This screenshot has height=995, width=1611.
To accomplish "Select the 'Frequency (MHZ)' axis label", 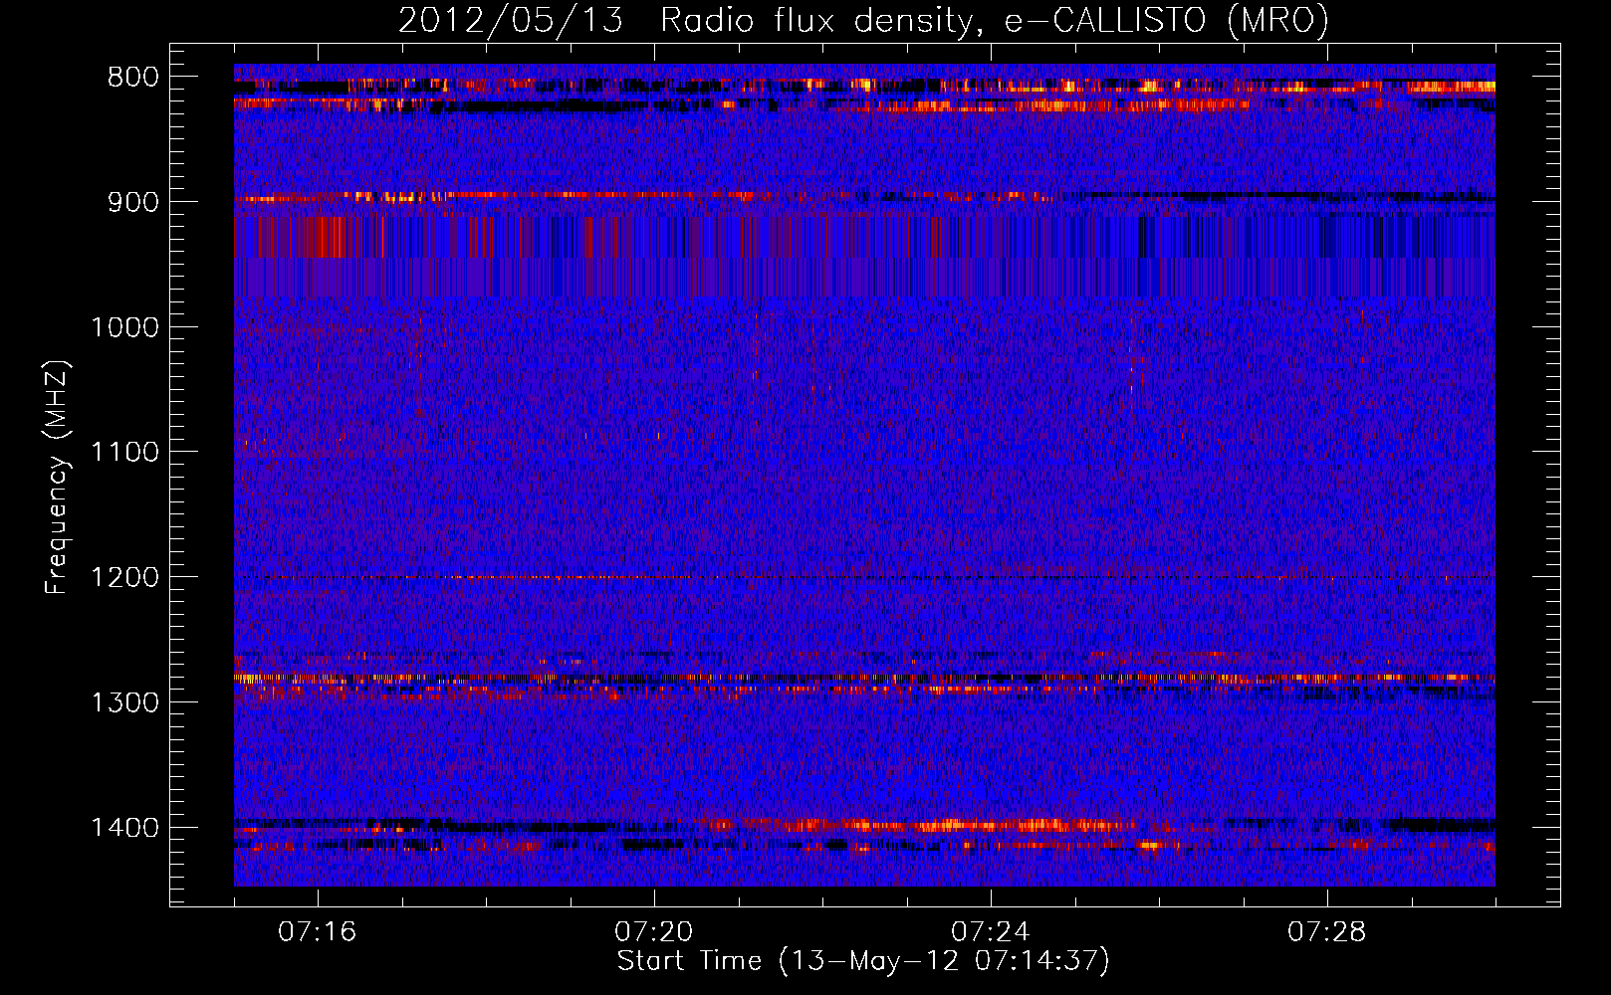I will [58, 477].
